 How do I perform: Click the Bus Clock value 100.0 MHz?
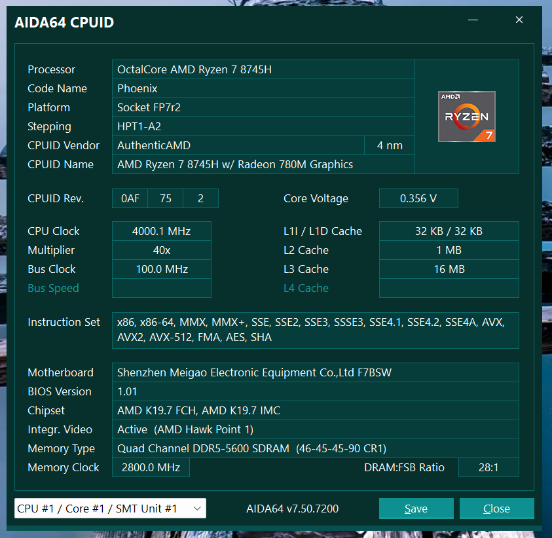click(162, 269)
